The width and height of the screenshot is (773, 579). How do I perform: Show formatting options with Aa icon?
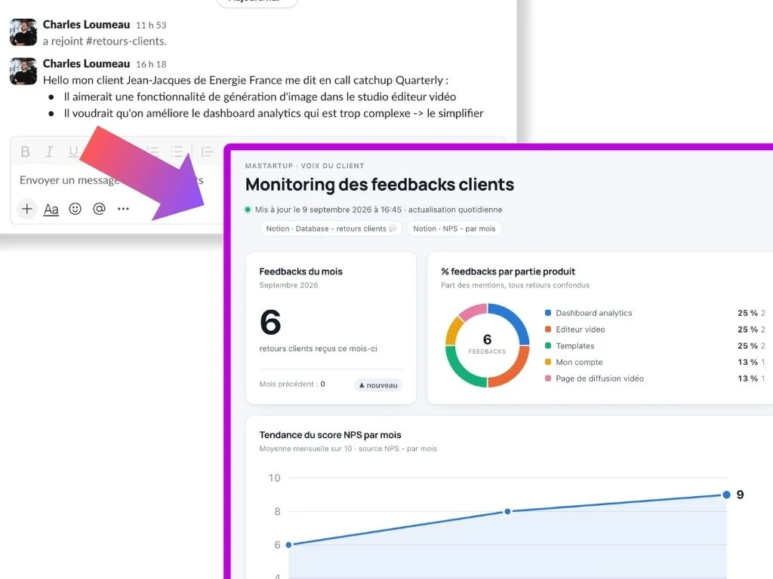pyautogui.click(x=51, y=210)
